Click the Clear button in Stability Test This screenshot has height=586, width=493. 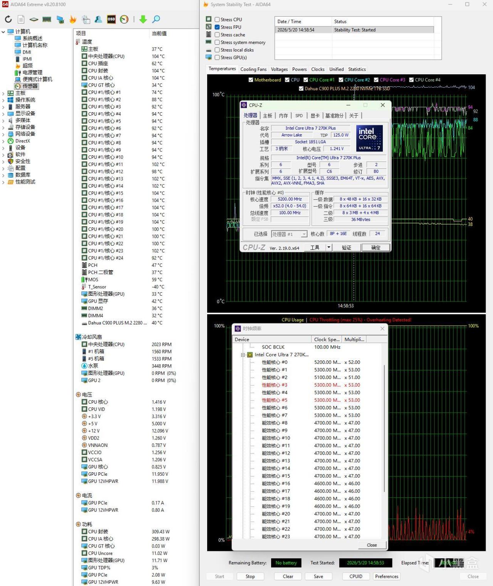pos(288,576)
